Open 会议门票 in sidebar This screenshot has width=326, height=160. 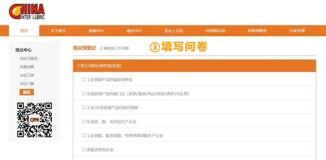27,84
